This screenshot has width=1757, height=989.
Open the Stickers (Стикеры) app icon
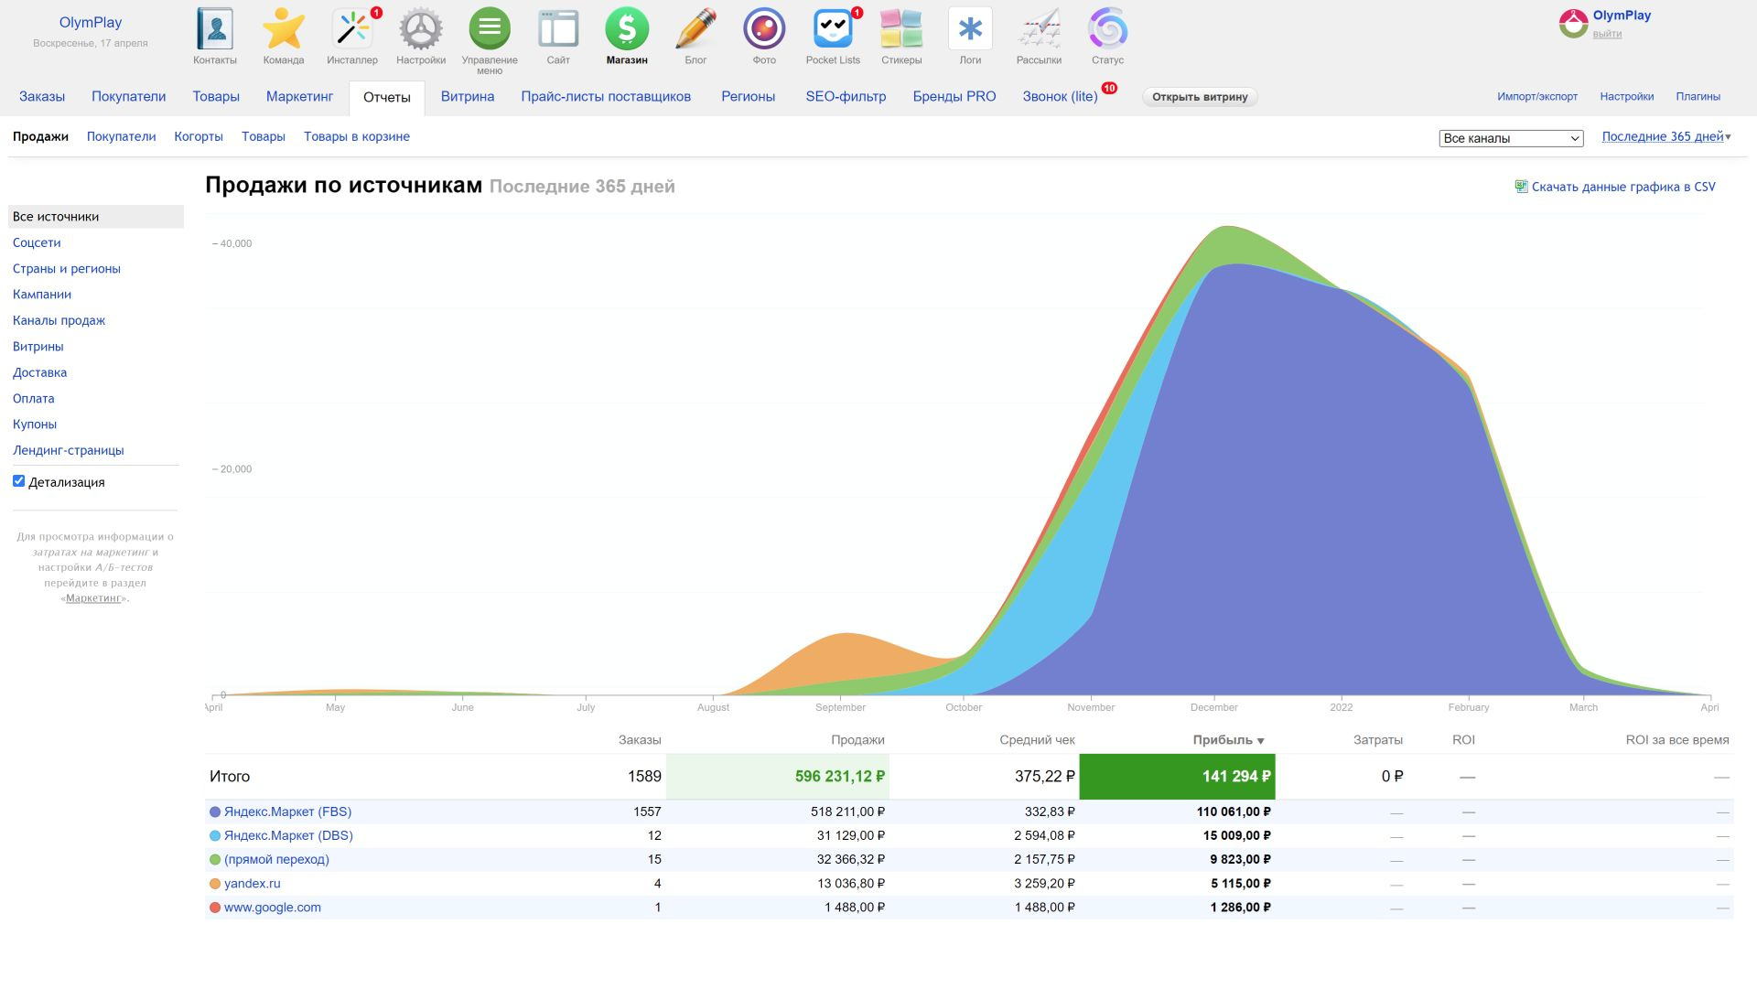(x=901, y=30)
